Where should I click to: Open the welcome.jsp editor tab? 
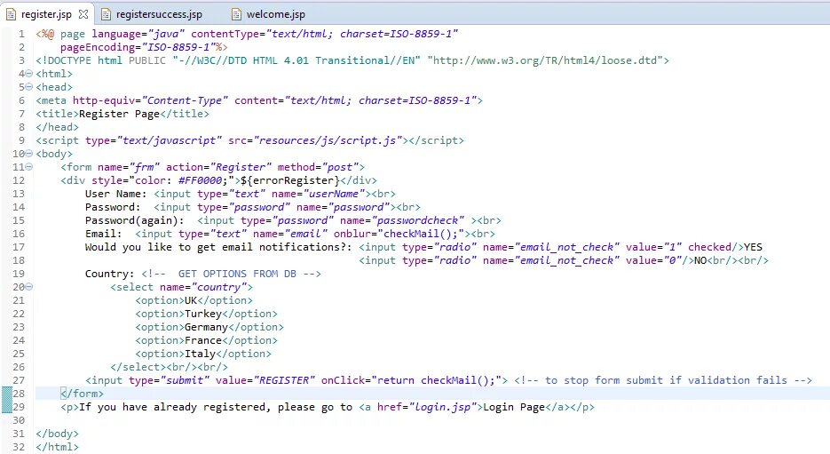pyautogui.click(x=275, y=14)
